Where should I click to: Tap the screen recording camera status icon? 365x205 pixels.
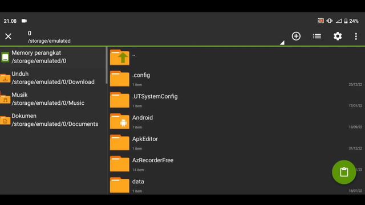(x=24, y=21)
